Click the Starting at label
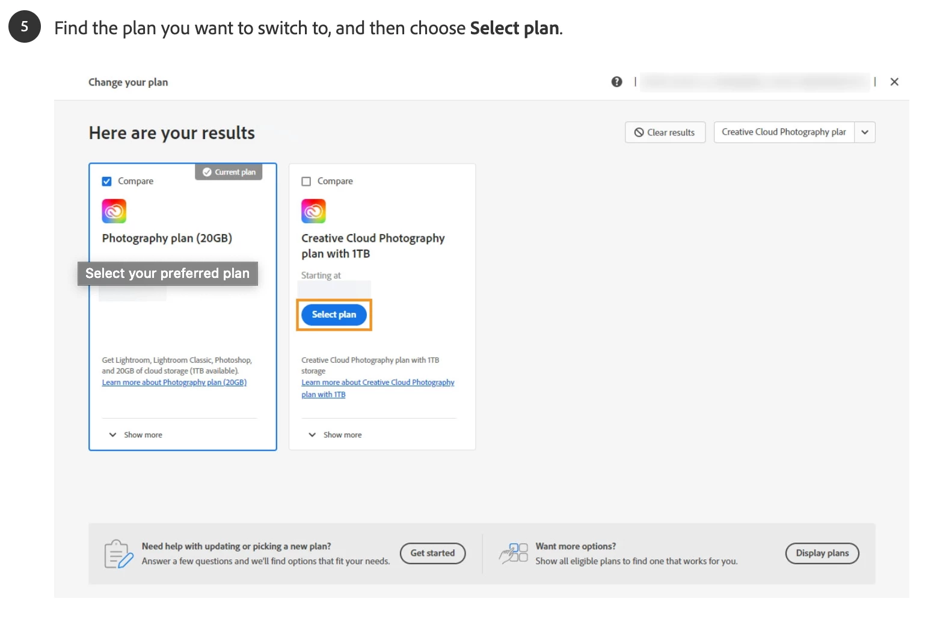The image size is (925, 622). coord(321,276)
